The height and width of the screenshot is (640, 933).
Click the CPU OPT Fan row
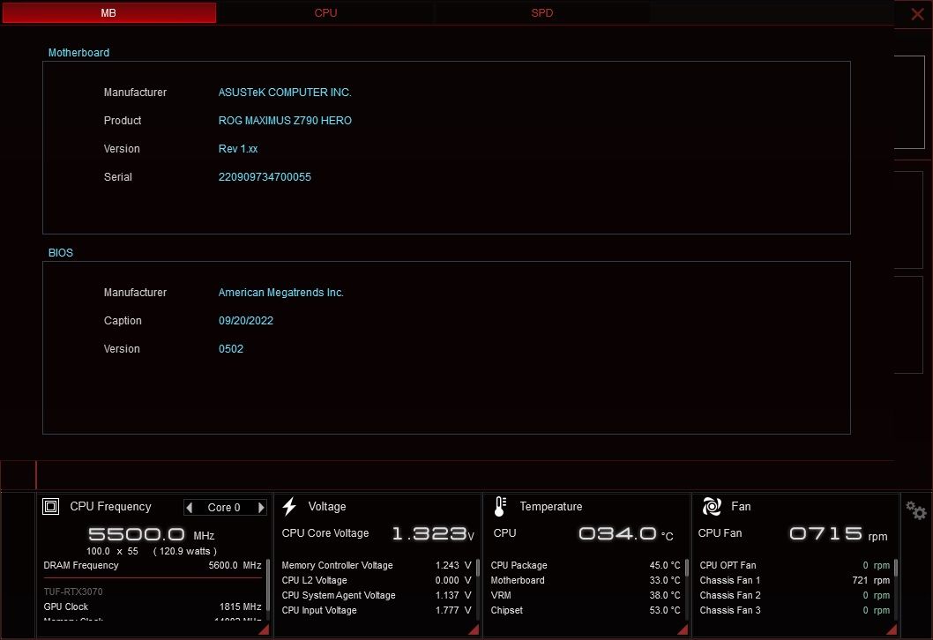point(795,565)
